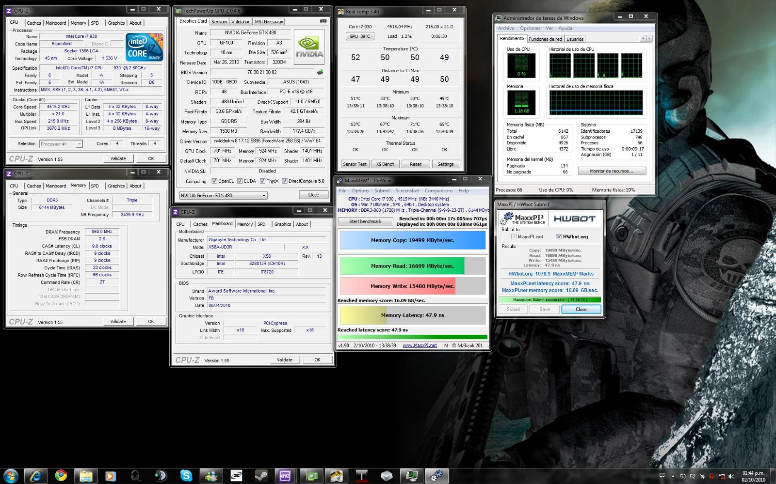Toggle the OpenCL checkbox in GPU-Z
776x484 pixels.
click(214, 181)
